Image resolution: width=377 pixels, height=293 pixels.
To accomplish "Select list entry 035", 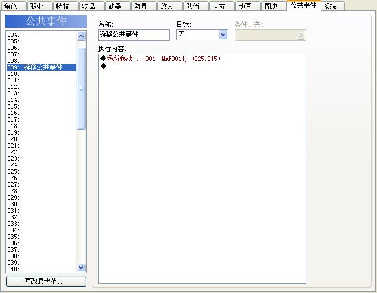I will (x=41, y=237).
